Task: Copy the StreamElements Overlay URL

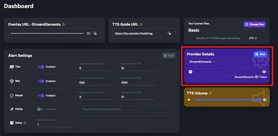Action: 95,33
